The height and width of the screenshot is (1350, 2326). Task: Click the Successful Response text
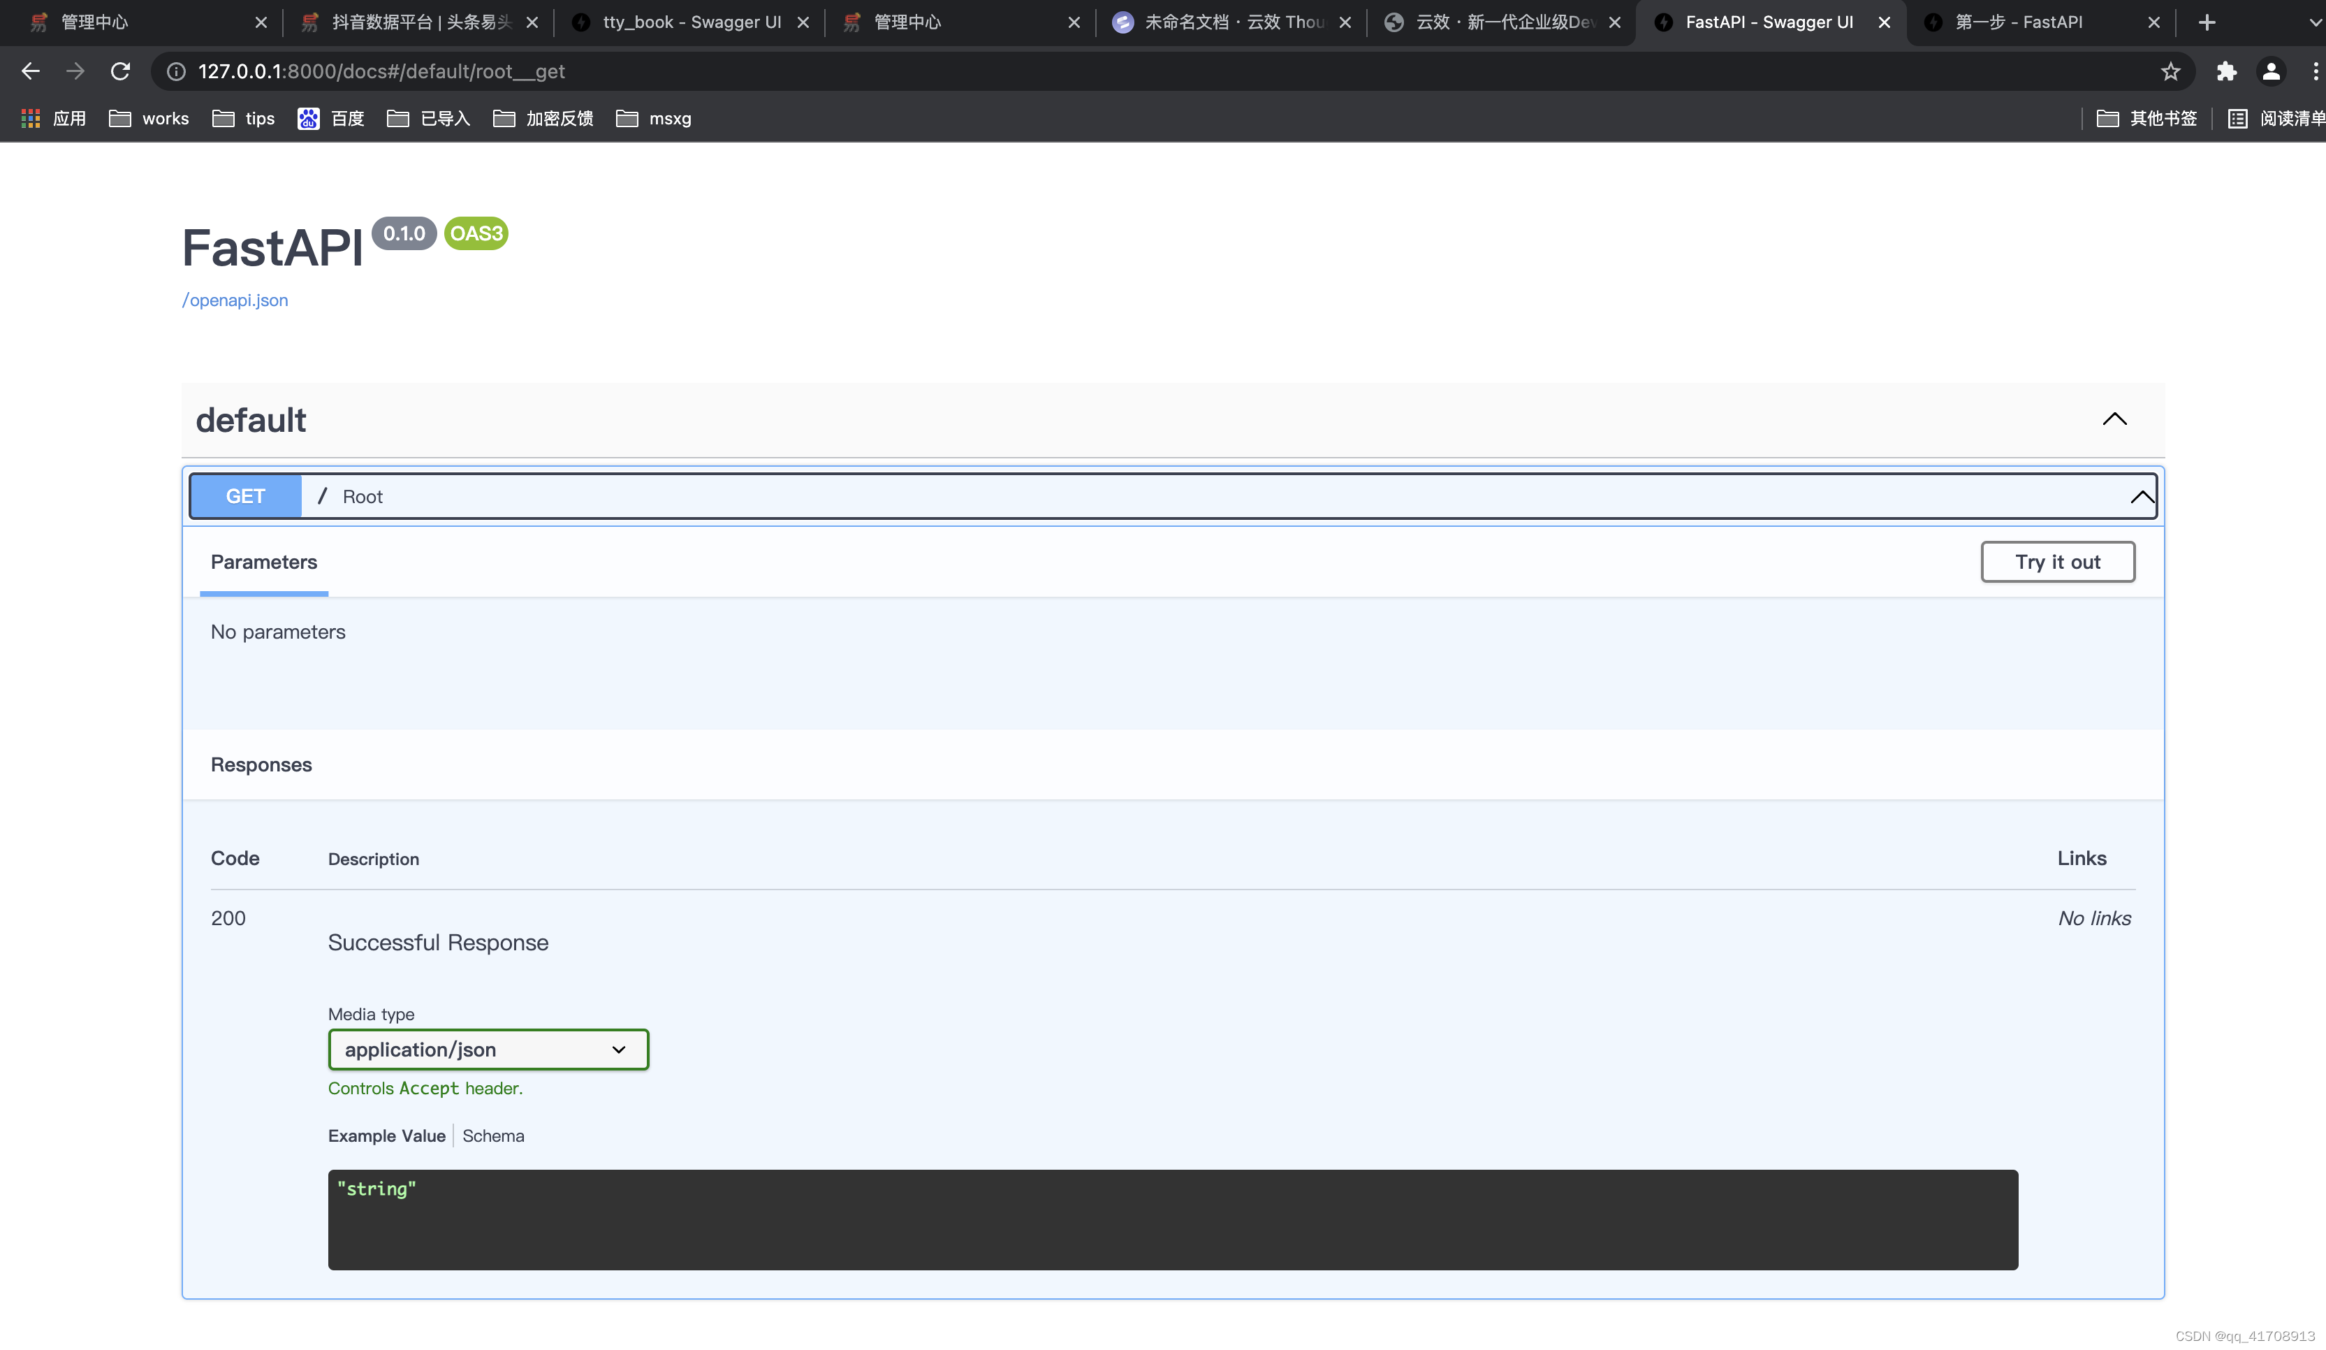(439, 942)
